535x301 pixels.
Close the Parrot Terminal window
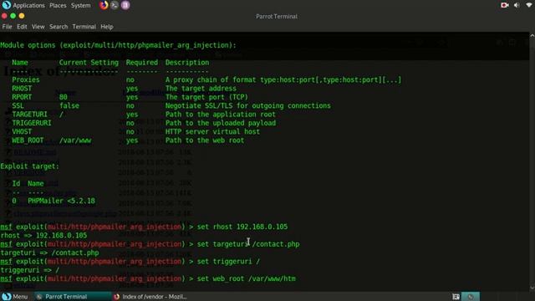[x=4, y=16]
